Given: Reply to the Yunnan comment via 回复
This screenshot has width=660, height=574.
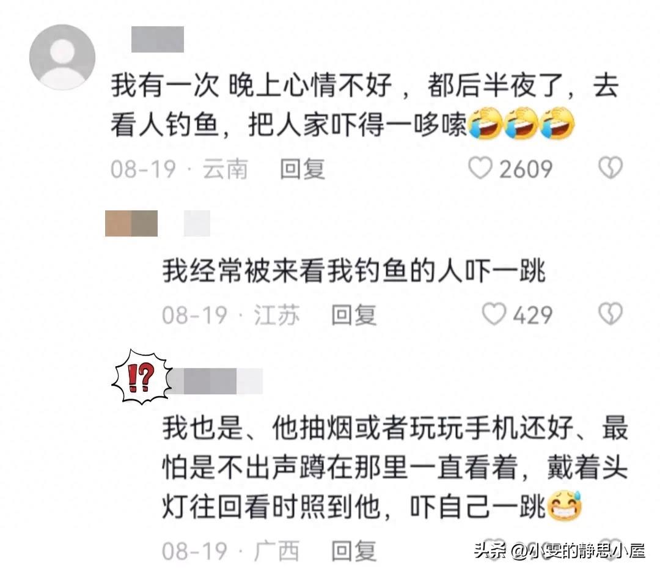Looking at the screenshot, I should [x=302, y=169].
